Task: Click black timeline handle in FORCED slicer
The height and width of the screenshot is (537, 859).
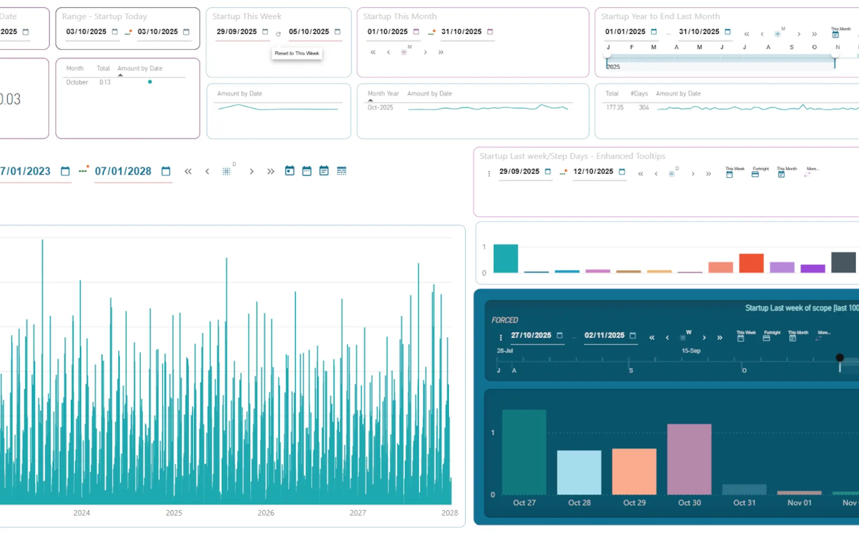Action: pyautogui.click(x=840, y=358)
